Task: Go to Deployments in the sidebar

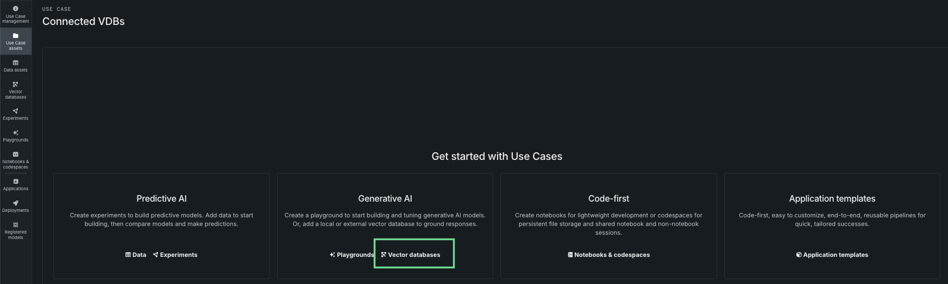Action: pos(15,206)
